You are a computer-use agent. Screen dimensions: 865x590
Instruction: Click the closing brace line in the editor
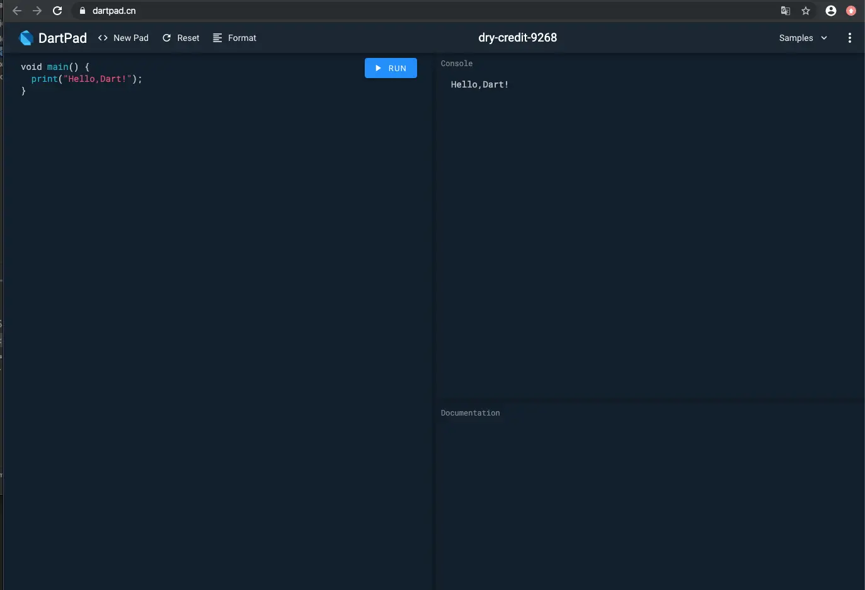point(23,91)
